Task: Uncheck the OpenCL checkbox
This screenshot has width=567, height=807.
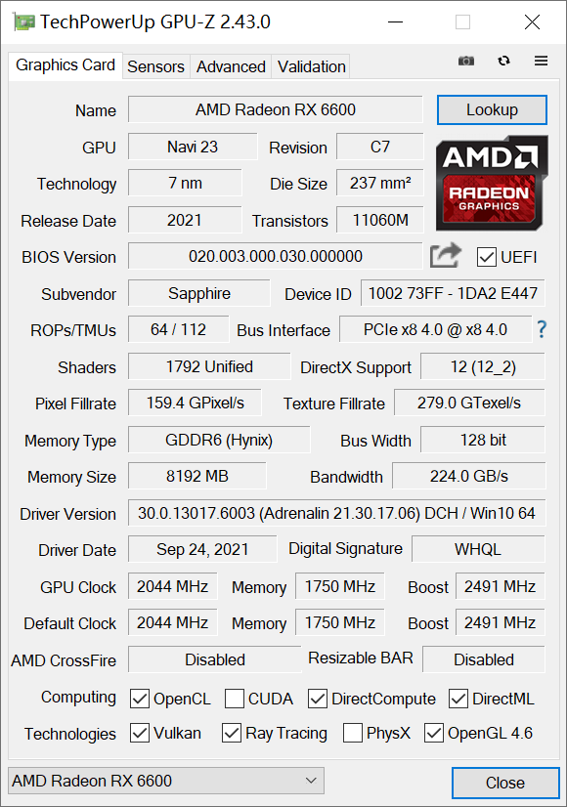Action: point(140,699)
